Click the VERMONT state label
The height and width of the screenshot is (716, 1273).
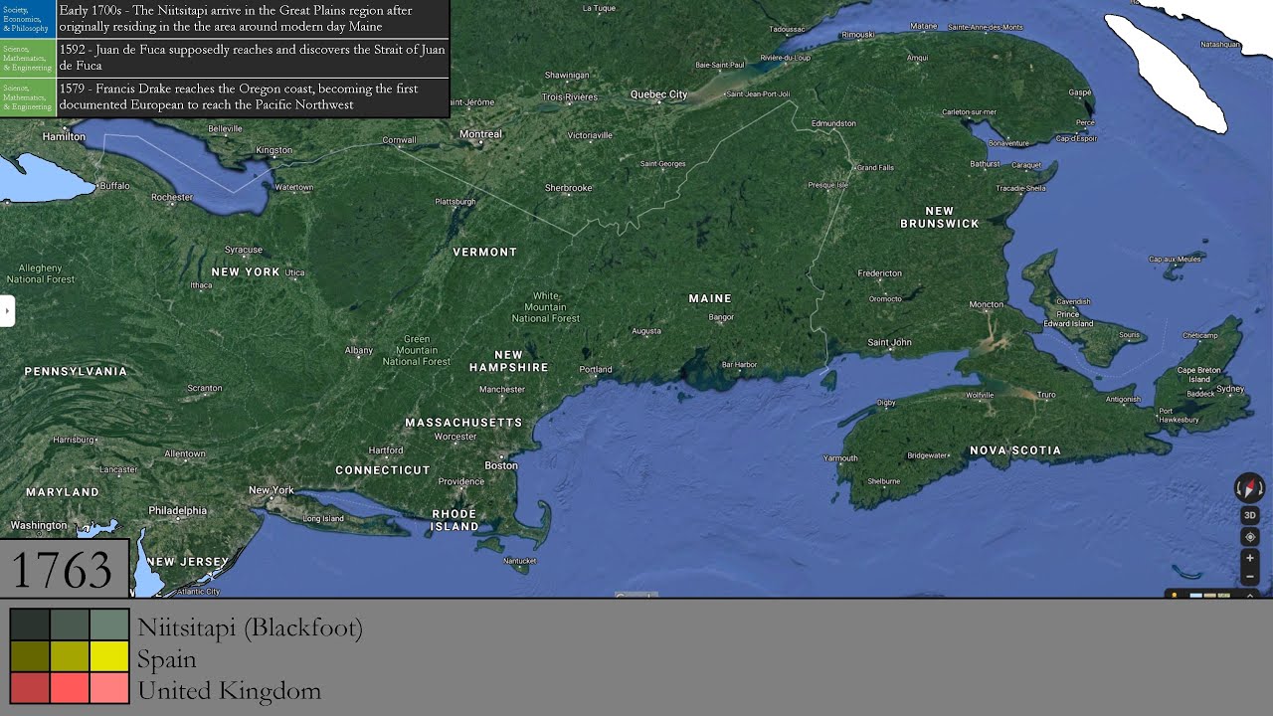pyautogui.click(x=485, y=252)
